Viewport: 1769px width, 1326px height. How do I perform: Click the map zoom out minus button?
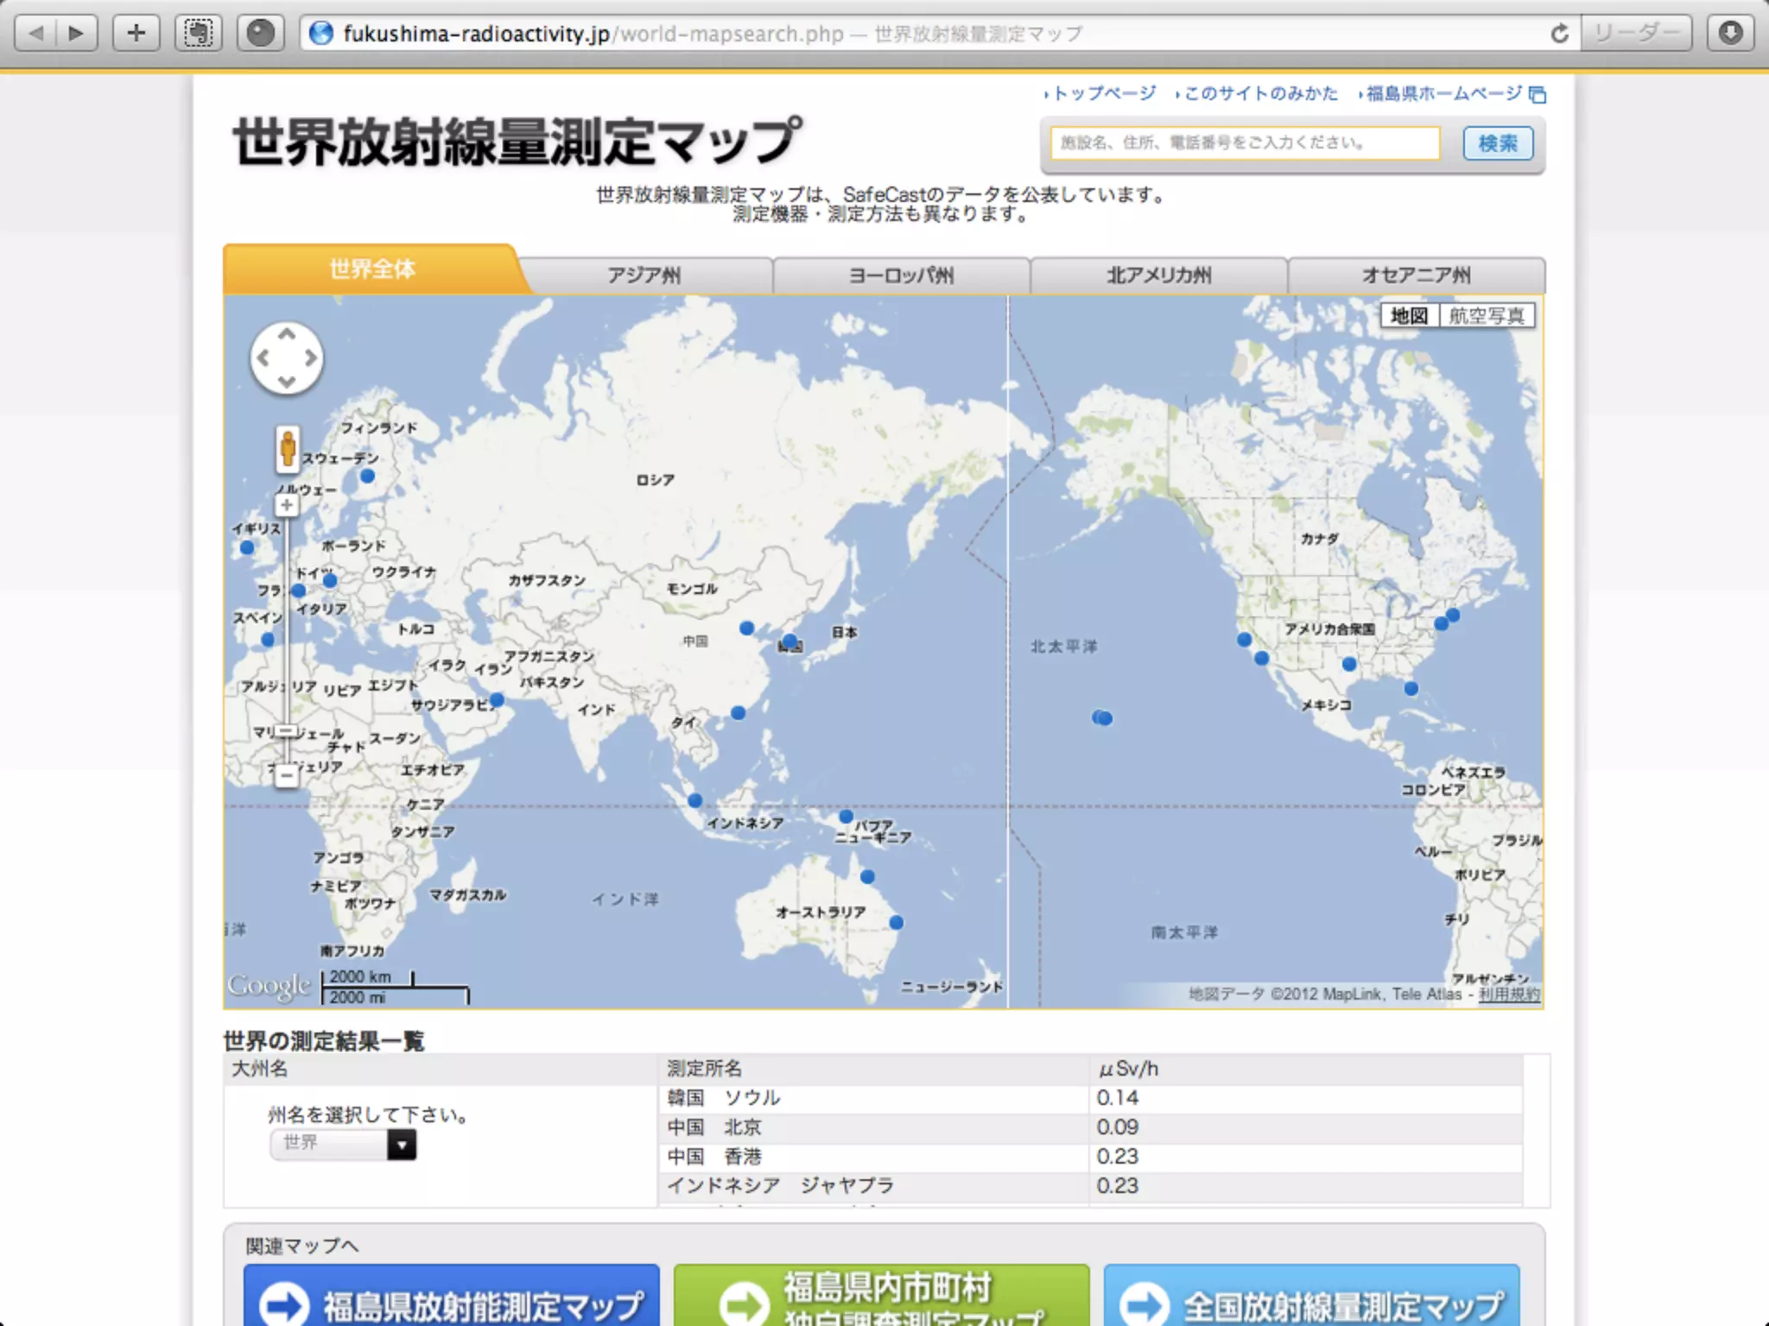click(x=287, y=775)
